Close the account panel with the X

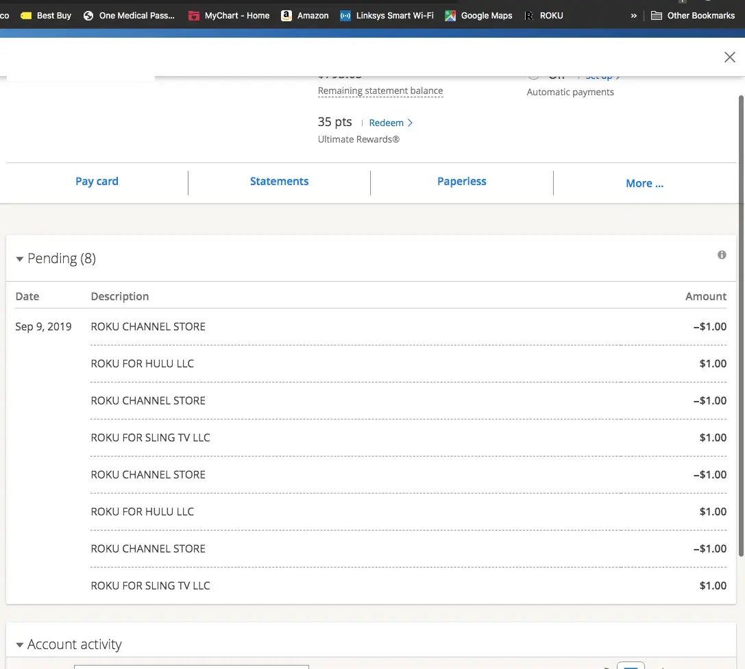(730, 58)
